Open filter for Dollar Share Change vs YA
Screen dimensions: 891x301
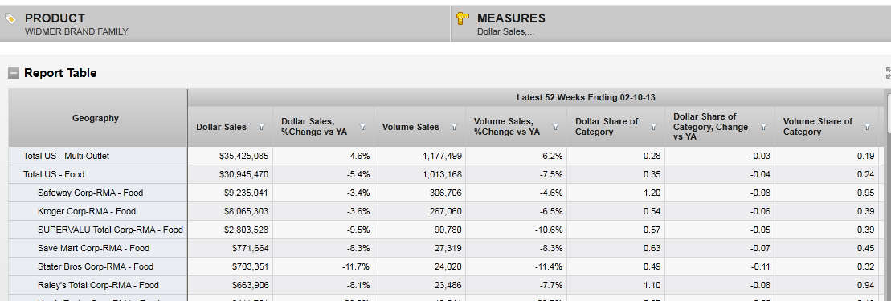[763, 127]
